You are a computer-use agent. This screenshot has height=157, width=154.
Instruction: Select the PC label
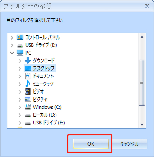pos(28,53)
